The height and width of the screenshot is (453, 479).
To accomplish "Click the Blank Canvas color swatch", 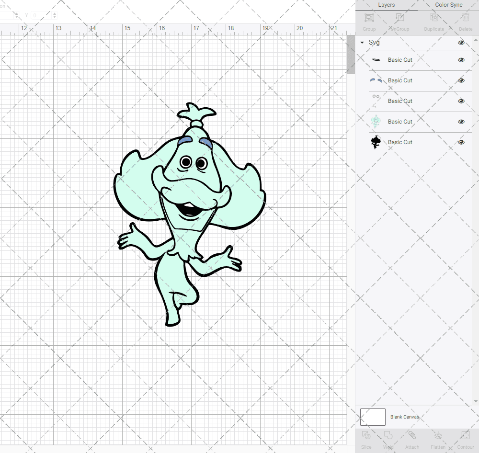I will 373,417.
